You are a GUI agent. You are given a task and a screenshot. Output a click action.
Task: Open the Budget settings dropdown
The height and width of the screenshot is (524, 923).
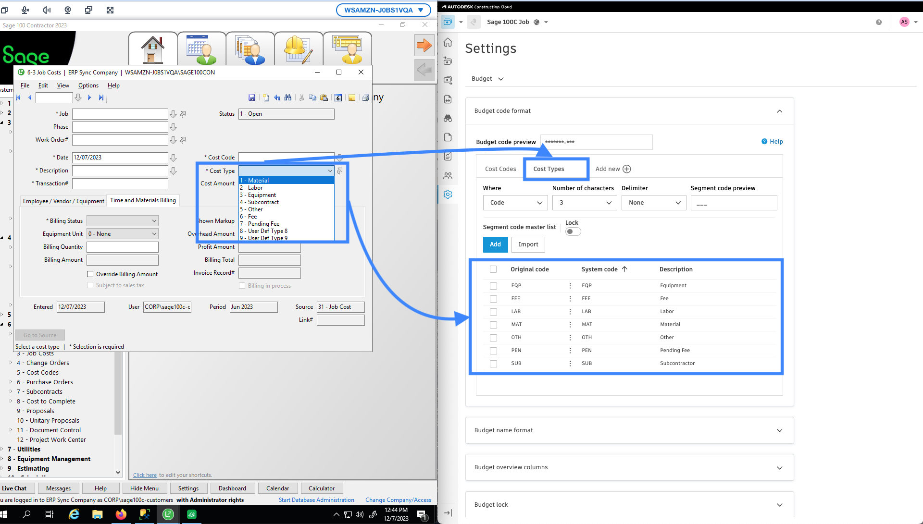coord(487,79)
